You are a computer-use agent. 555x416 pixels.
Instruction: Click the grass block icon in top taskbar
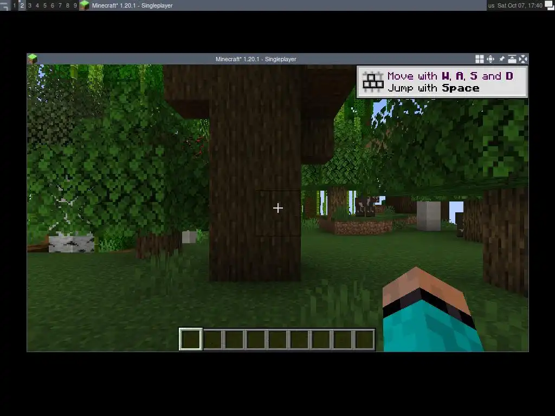84,5
